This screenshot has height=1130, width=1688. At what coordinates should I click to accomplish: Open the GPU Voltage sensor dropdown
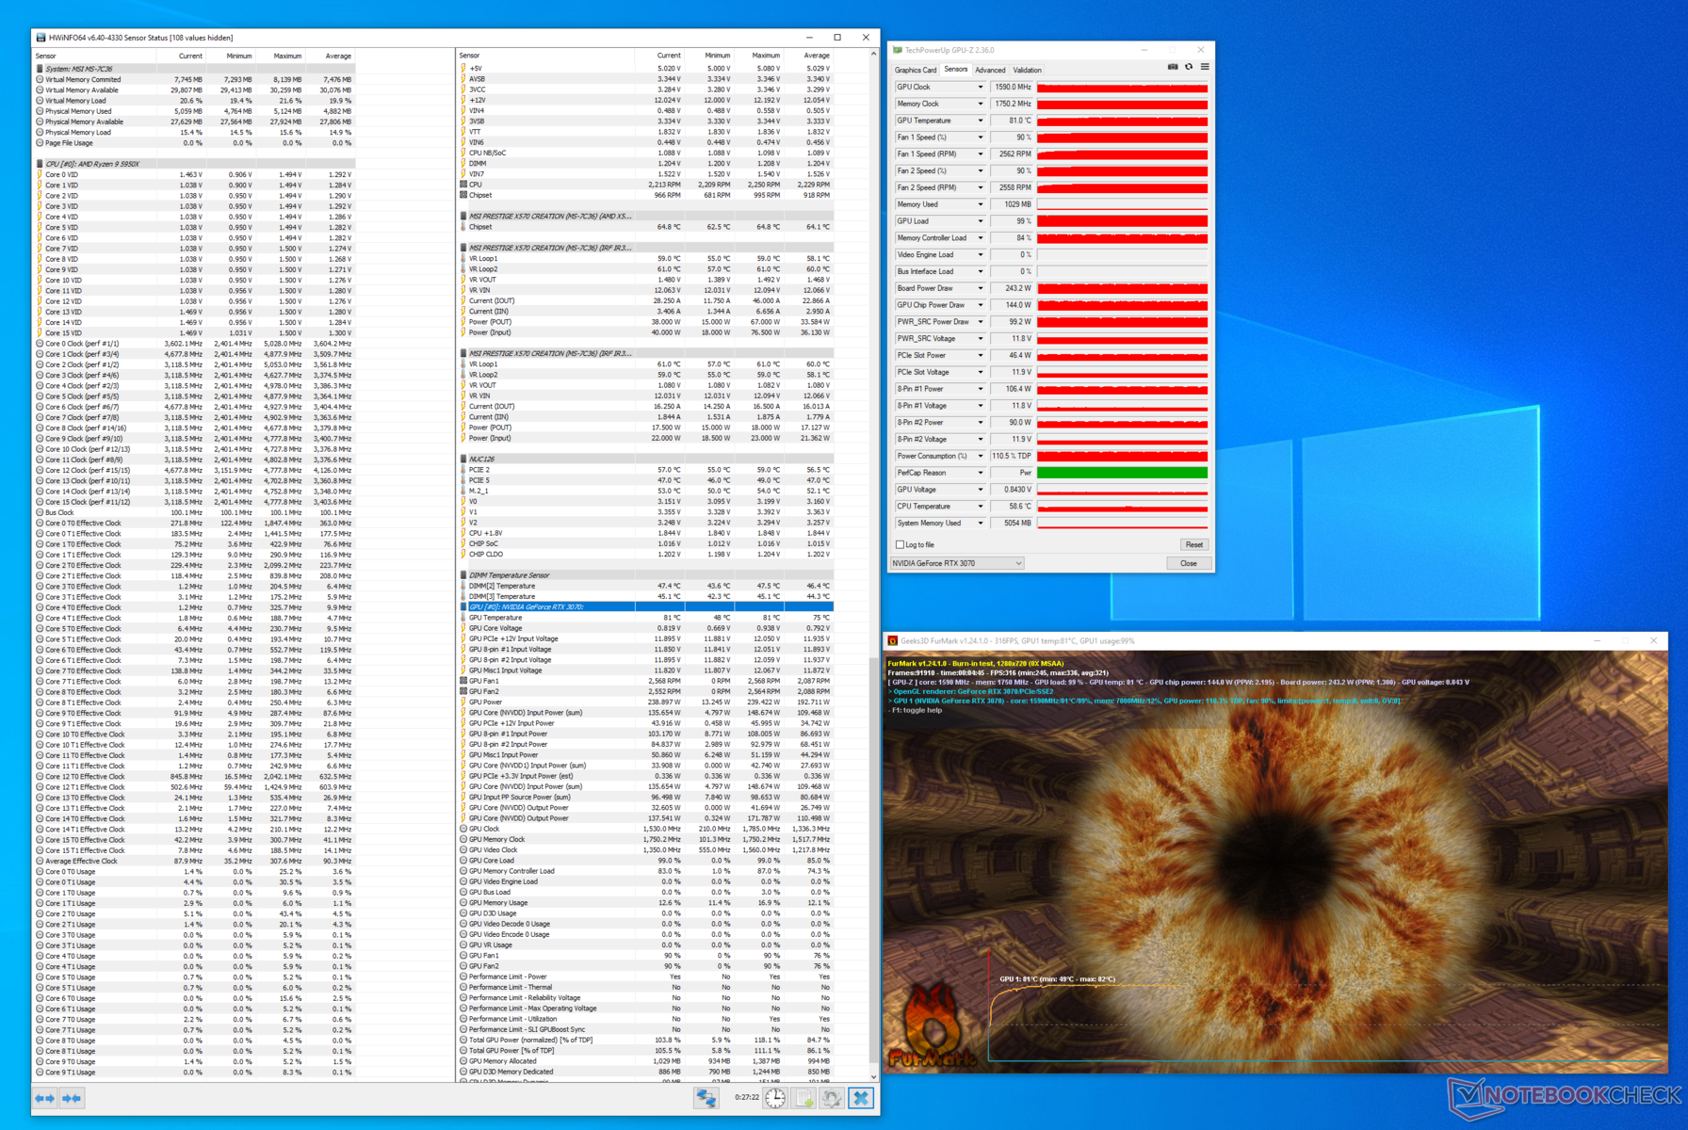point(981,490)
